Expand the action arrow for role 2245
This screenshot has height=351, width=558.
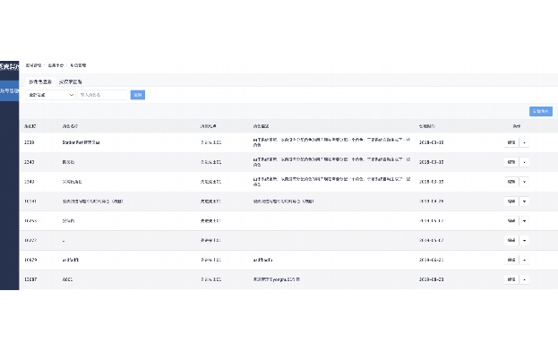524,182
